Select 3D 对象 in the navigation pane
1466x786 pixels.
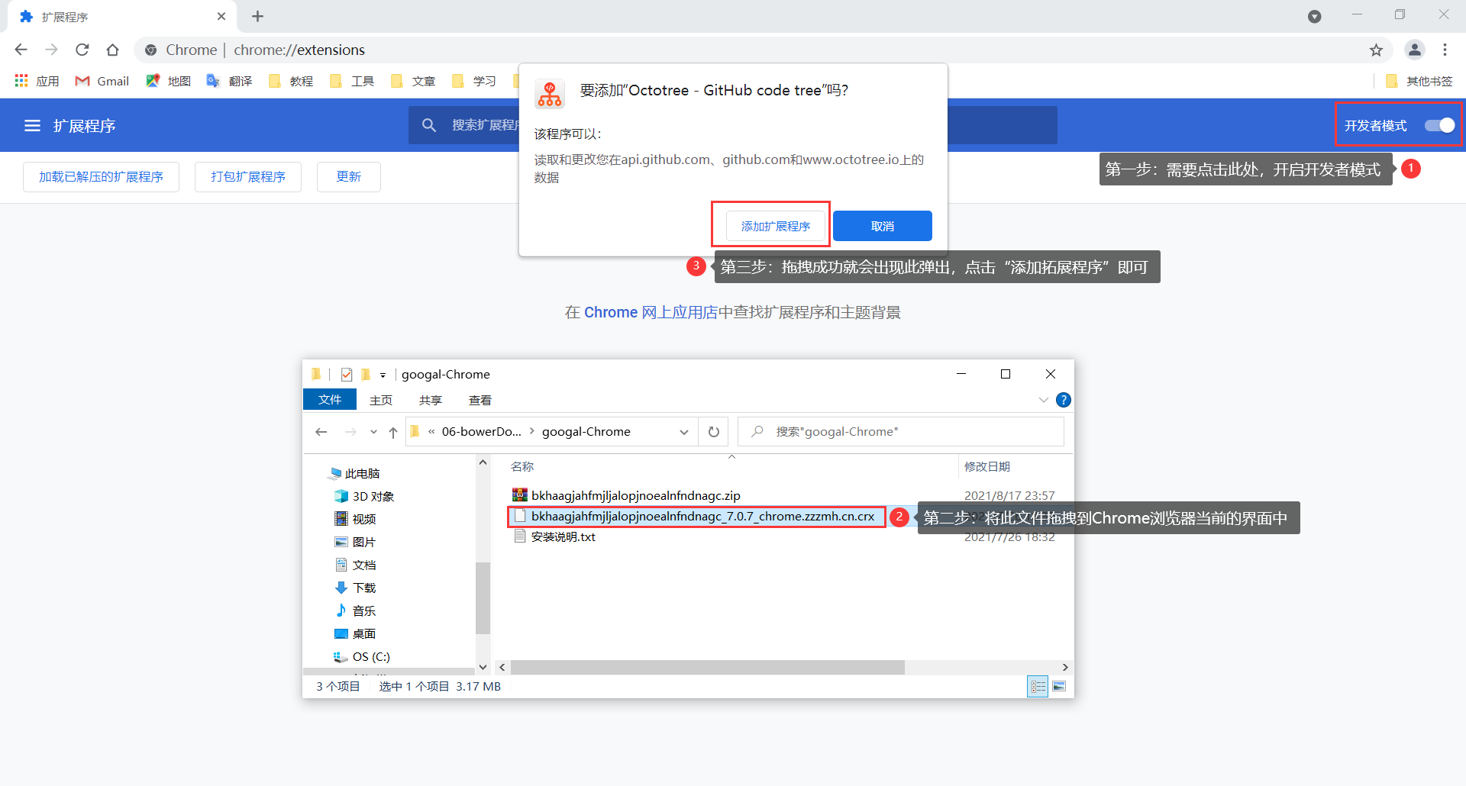(365, 496)
